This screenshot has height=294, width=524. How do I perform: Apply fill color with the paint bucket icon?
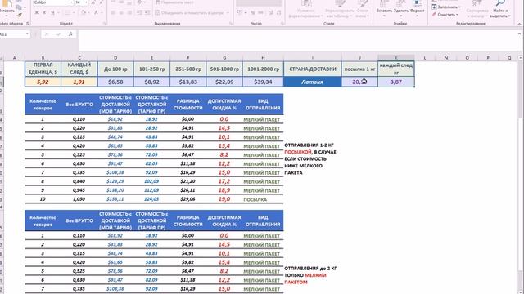(84, 13)
